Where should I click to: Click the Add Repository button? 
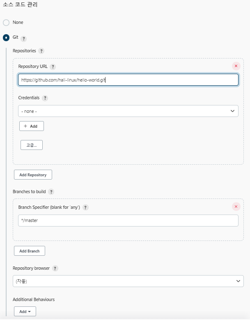coord(33,175)
